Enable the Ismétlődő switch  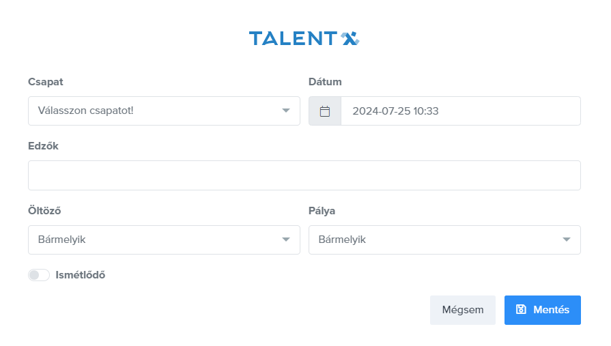click(39, 275)
